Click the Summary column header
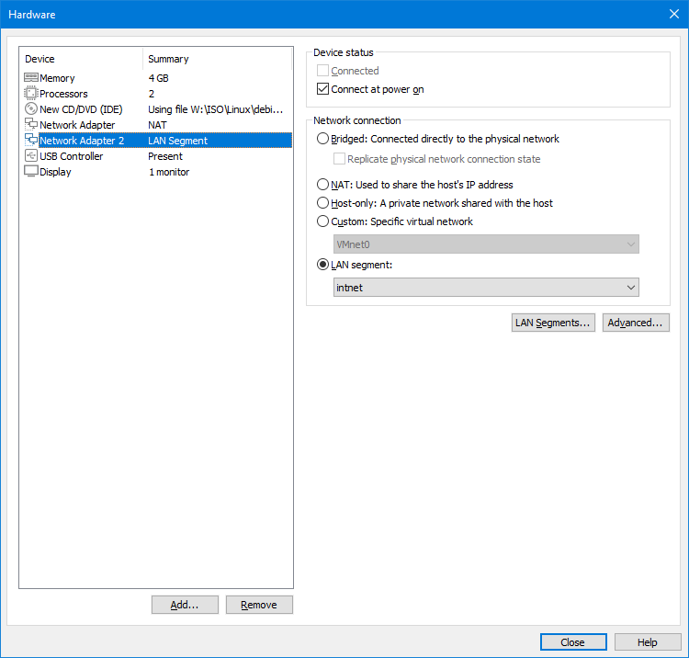The width and height of the screenshot is (689, 658). pos(217,59)
